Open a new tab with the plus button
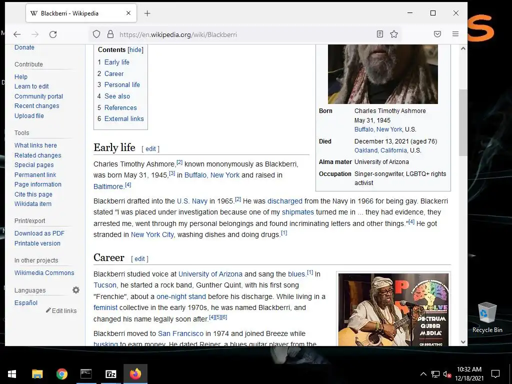This screenshot has width=512, height=384. [147, 13]
